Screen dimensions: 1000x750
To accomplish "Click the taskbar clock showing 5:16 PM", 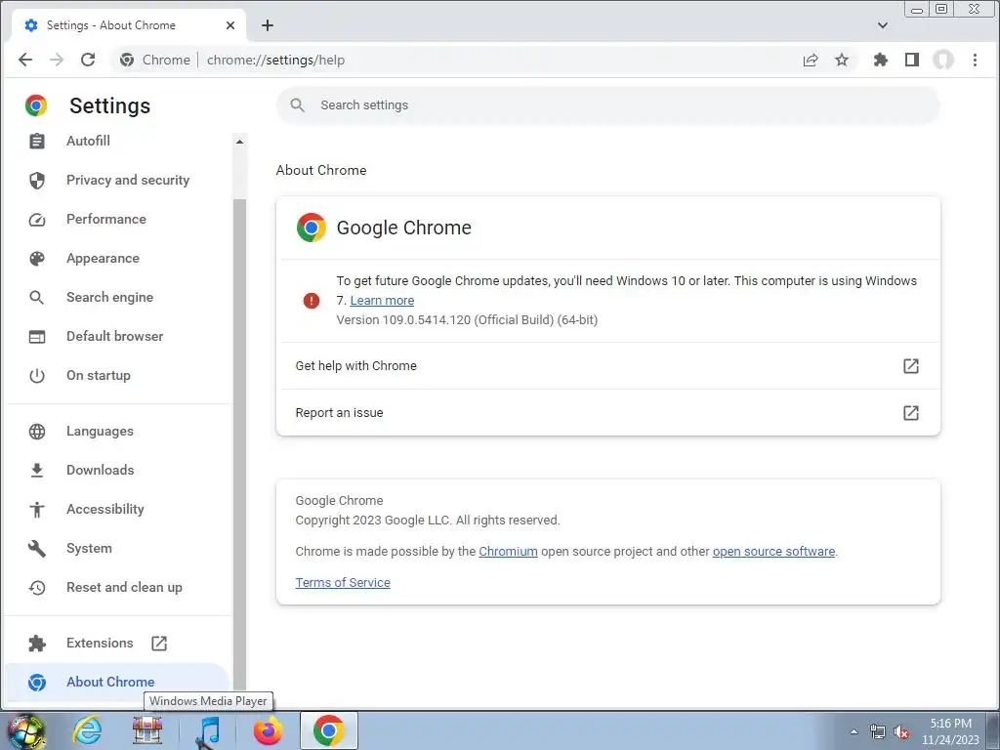I will click(950, 731).
